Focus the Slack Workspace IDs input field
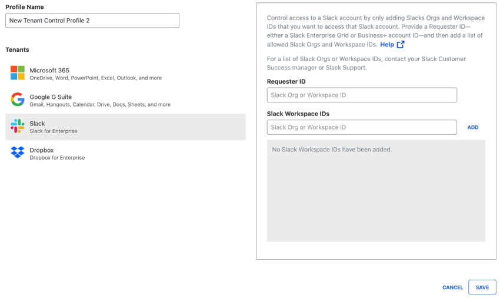This screenshot has height=298, width=500. click(x=362, y=127)
